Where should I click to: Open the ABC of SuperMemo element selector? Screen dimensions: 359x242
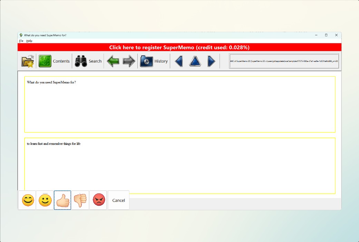pos(283,61)
